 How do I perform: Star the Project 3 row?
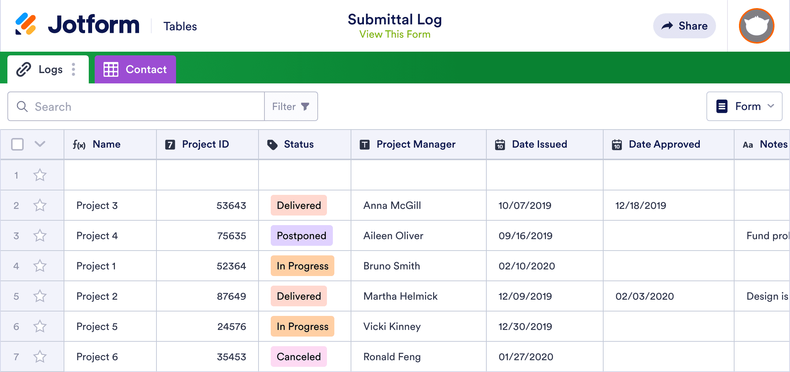[x=40, y=205]
